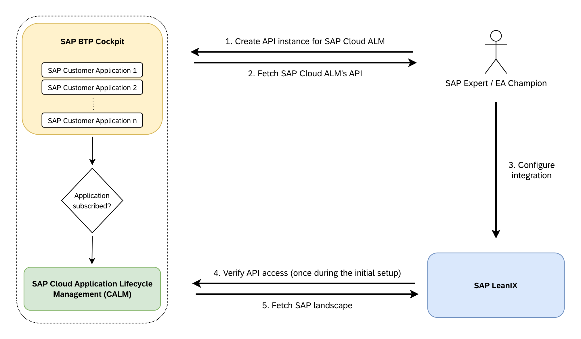Click '5. Fetch SAP landscape' label
The image size is (581, 339).
[x=307, y=305]
